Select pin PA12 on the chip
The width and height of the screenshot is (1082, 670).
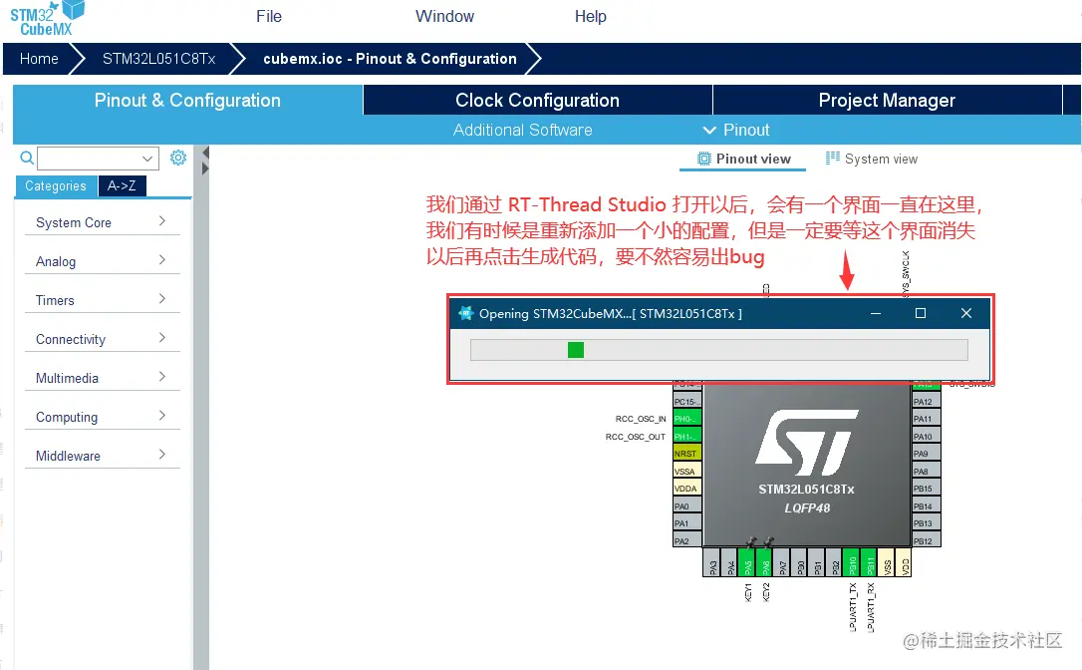pos(926,402)
